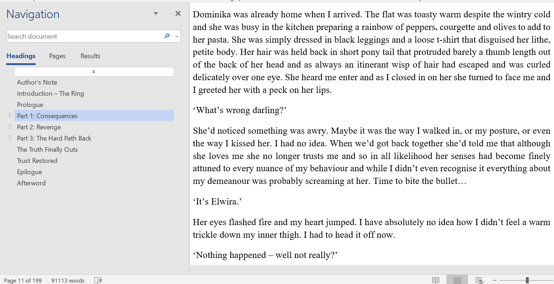Click the search magnifier icon
The image size is (554, 284).
click(x=167, y=36)
